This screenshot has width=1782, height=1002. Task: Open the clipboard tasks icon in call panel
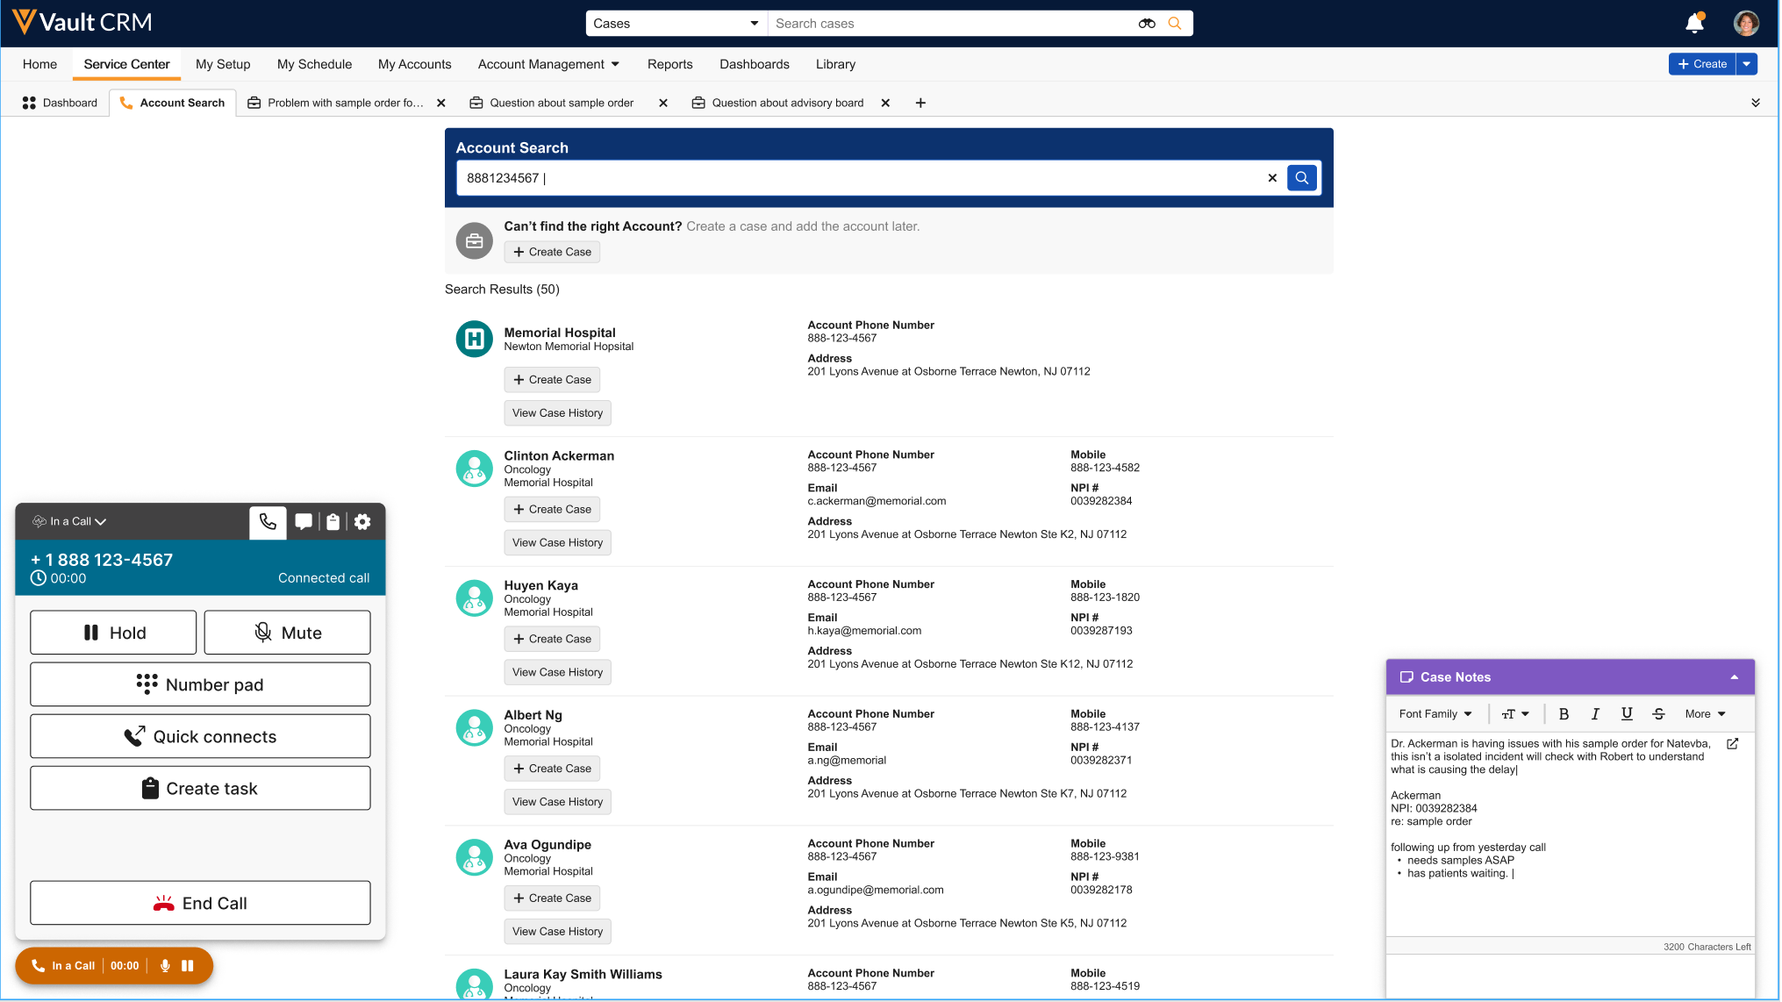333,522
